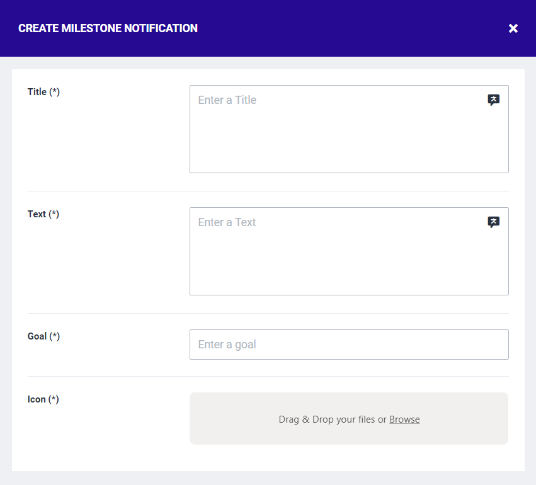Click the Create Milestone Notification heading
536x485 pixels.
pyautogui.click(x=108, y=28)
